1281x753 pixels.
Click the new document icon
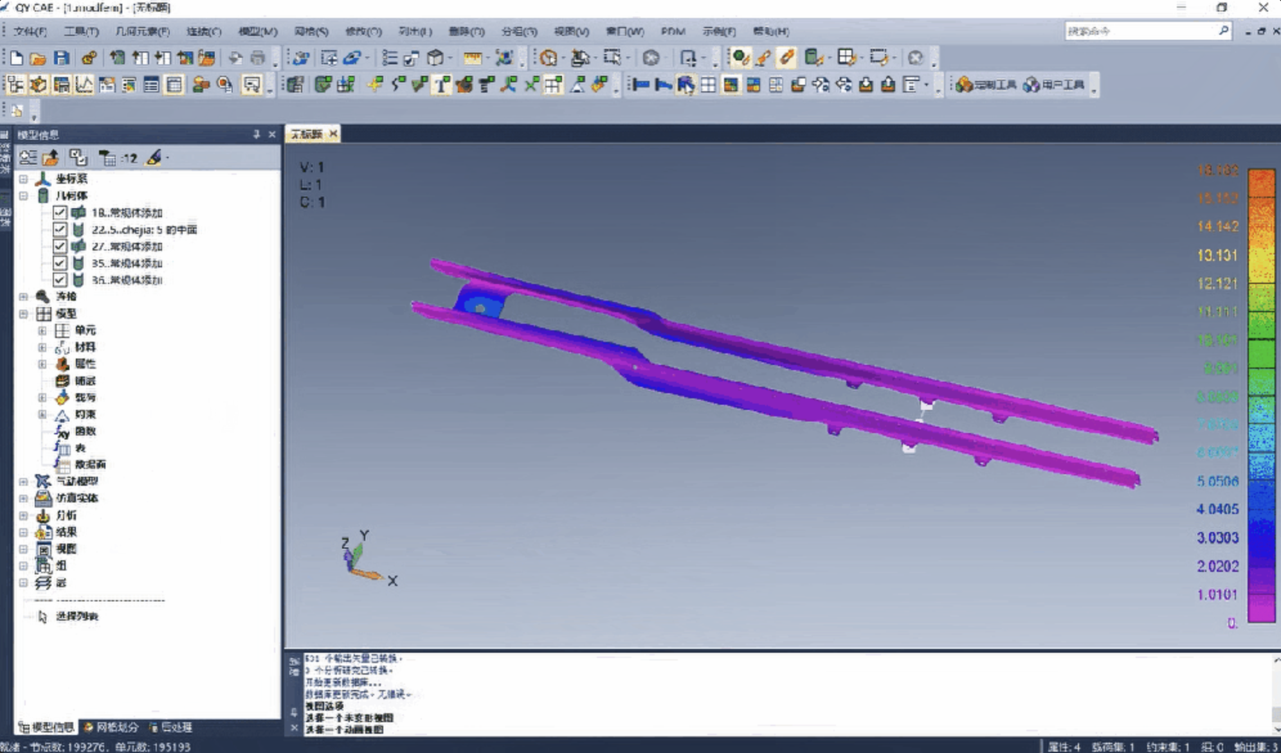(17, 58)
